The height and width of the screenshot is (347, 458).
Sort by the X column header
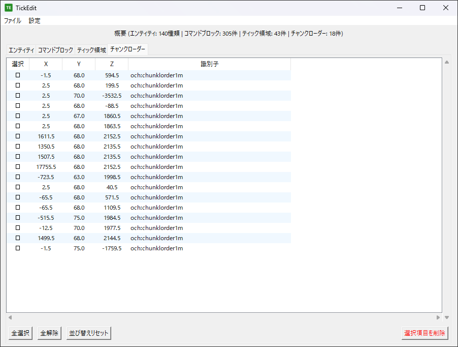[46, 64]
